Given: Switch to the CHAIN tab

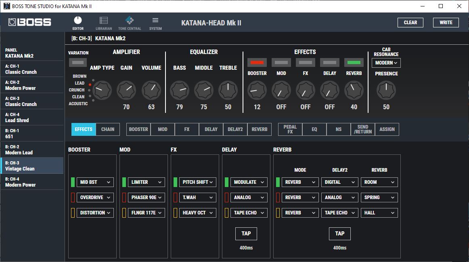Looking at the screenshot, I should [108, 129].
